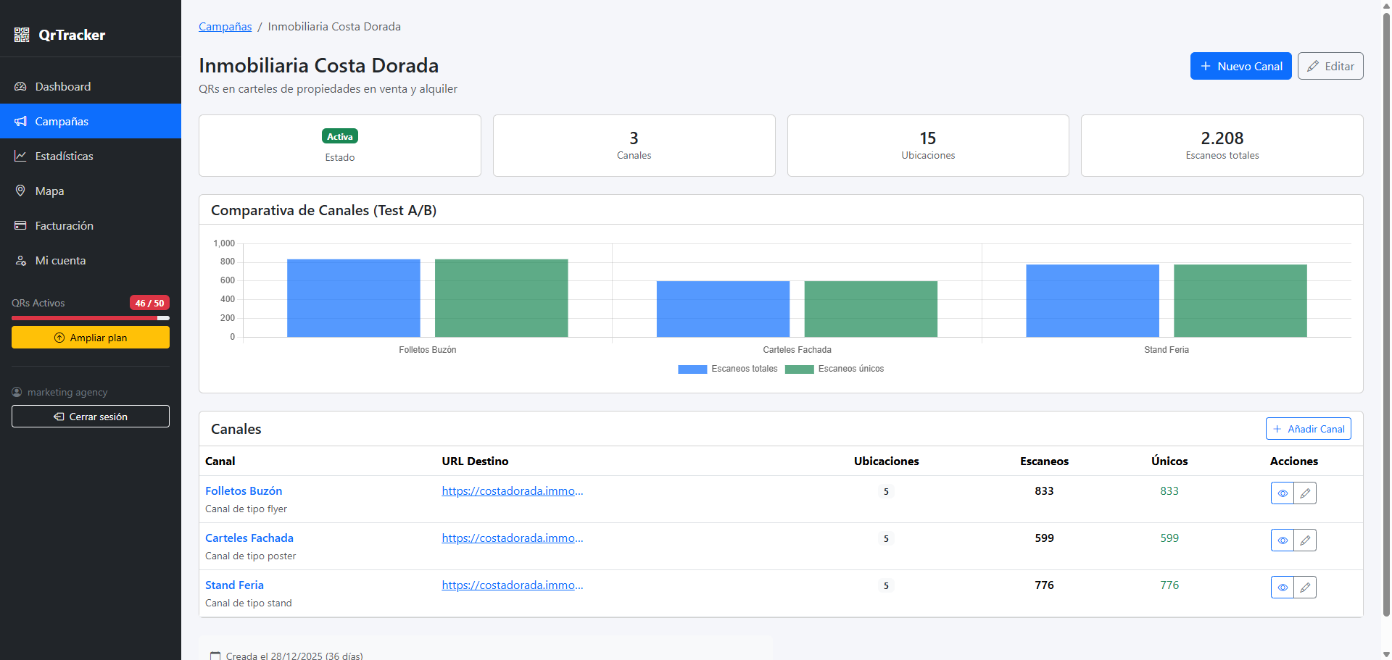Go to Estadísticas in the sidebar
Screen dimensions: 1392x660
tap(64, 156)
